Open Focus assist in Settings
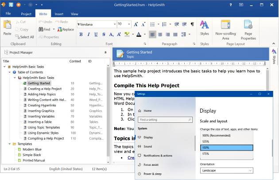Image resolution: width=279 pixels, height=180 pixels. click(x=151, y=164)
